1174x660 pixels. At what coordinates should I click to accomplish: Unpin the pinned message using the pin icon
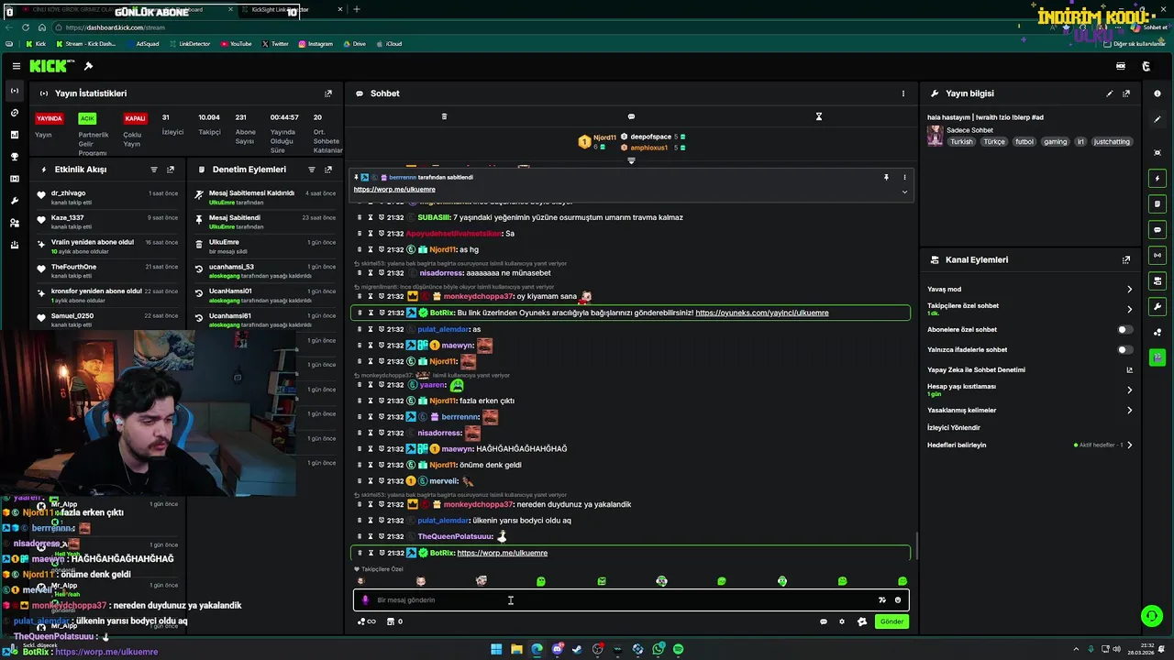coord(886,177)
